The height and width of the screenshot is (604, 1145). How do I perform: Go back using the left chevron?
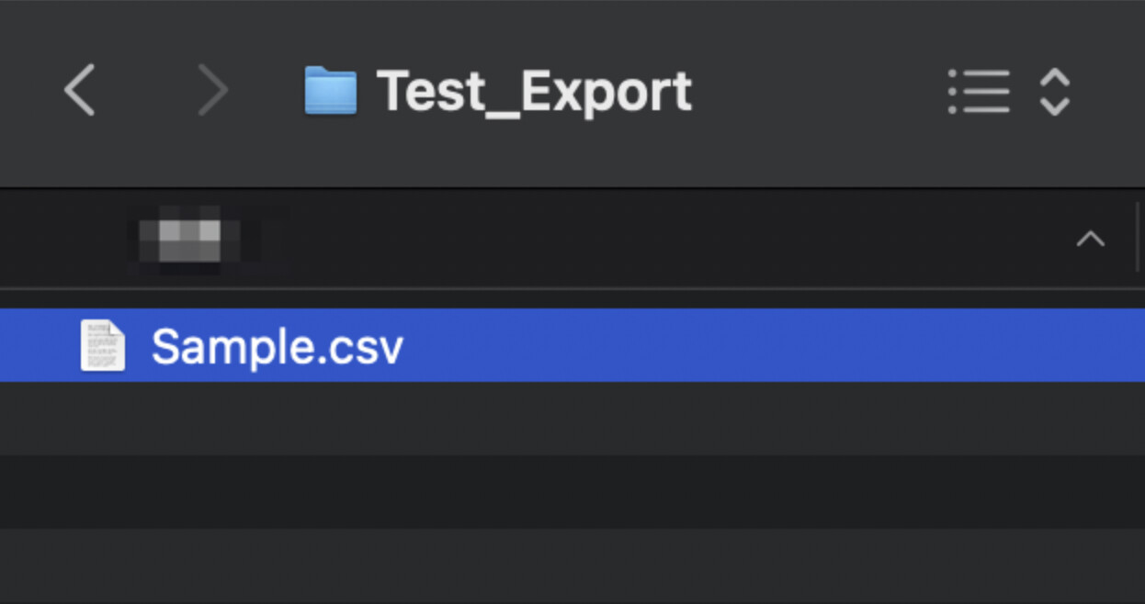pos(80,91)
